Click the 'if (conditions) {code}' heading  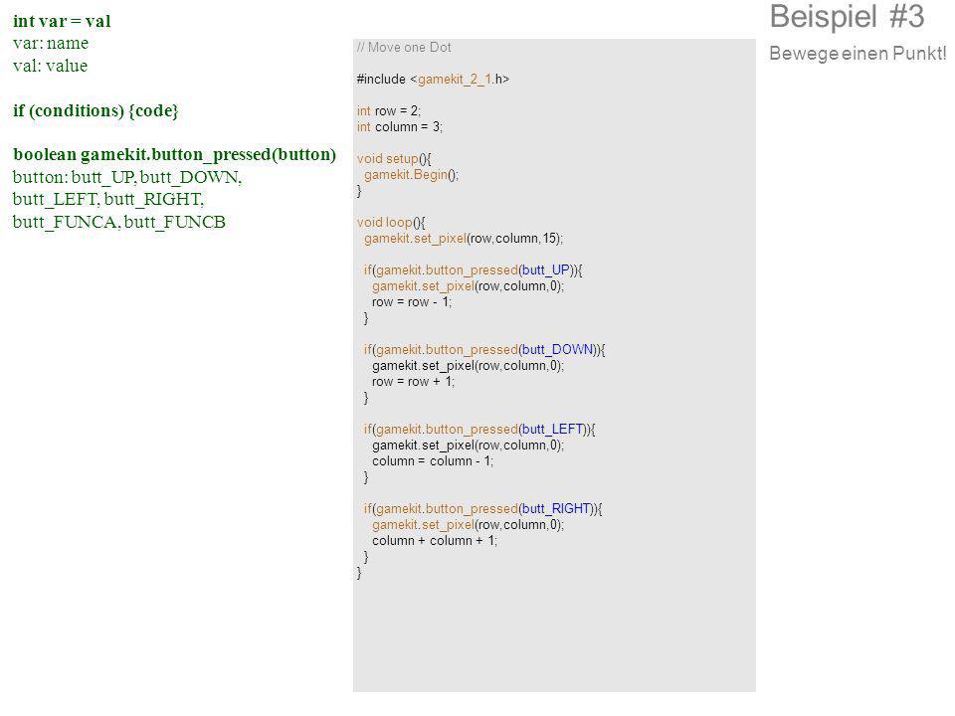(x=95, y=110)
